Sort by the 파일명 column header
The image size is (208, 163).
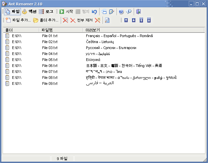[61, 30]
